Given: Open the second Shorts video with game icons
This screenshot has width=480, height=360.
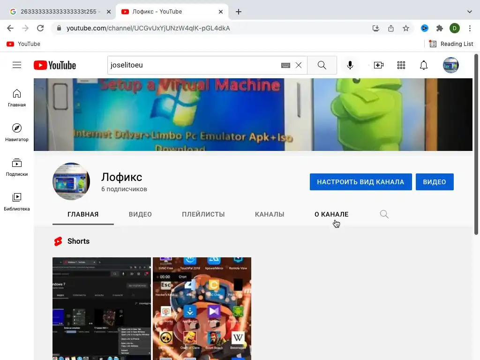Looking at the screenshot, I should (x=202, y=308).
